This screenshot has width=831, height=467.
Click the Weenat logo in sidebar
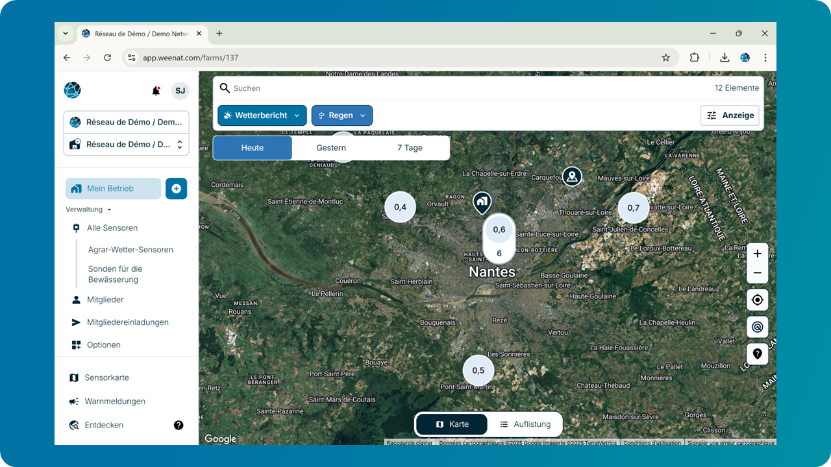[72, 90]
